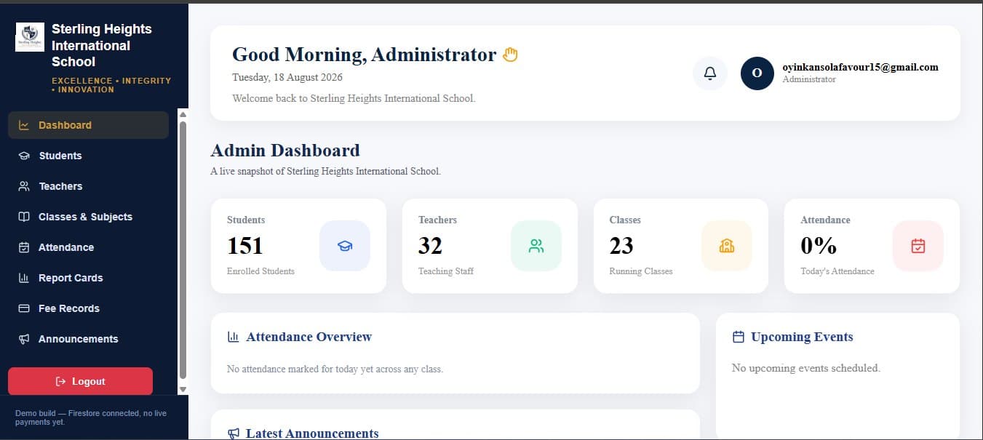Viewport: 983px width, 440px height.
Task: Click the sidebar vertical scrollbar thumb
Action: point(183,250)
